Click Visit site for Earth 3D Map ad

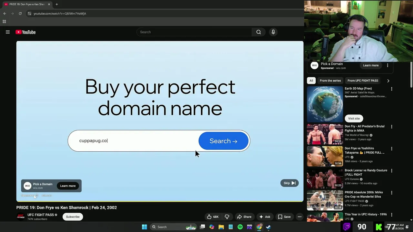pyautogui.click(x=354, y=119)
